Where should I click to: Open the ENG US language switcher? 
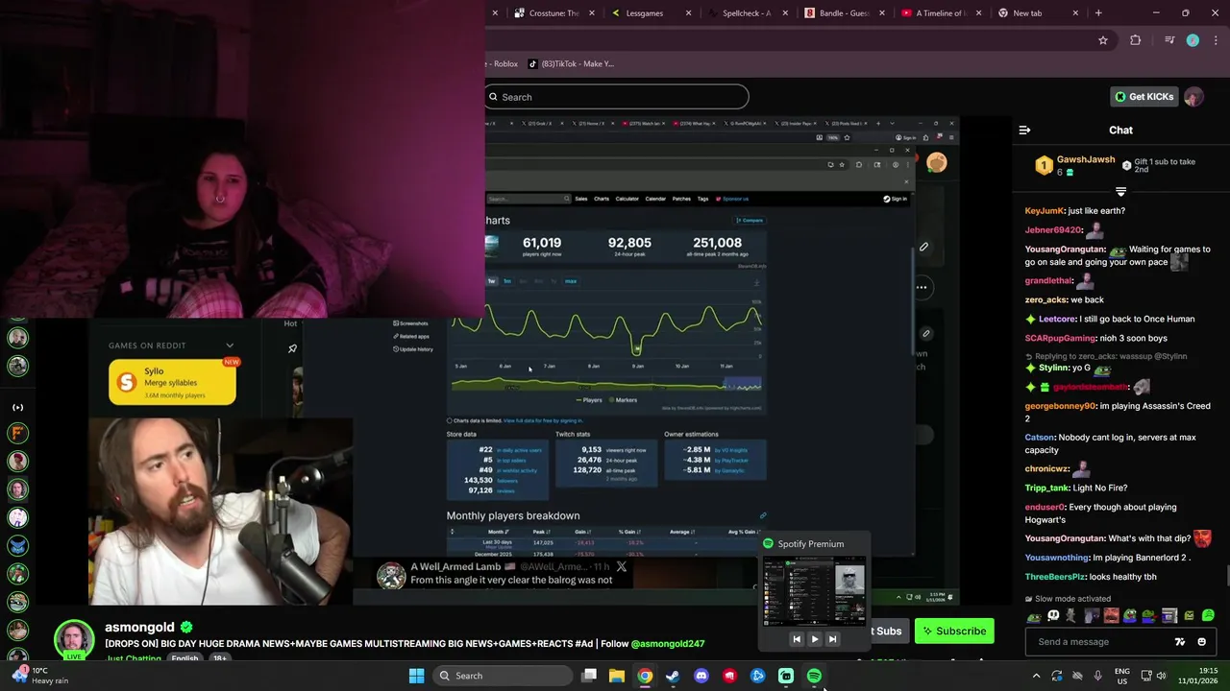[x=1122, y=676]
